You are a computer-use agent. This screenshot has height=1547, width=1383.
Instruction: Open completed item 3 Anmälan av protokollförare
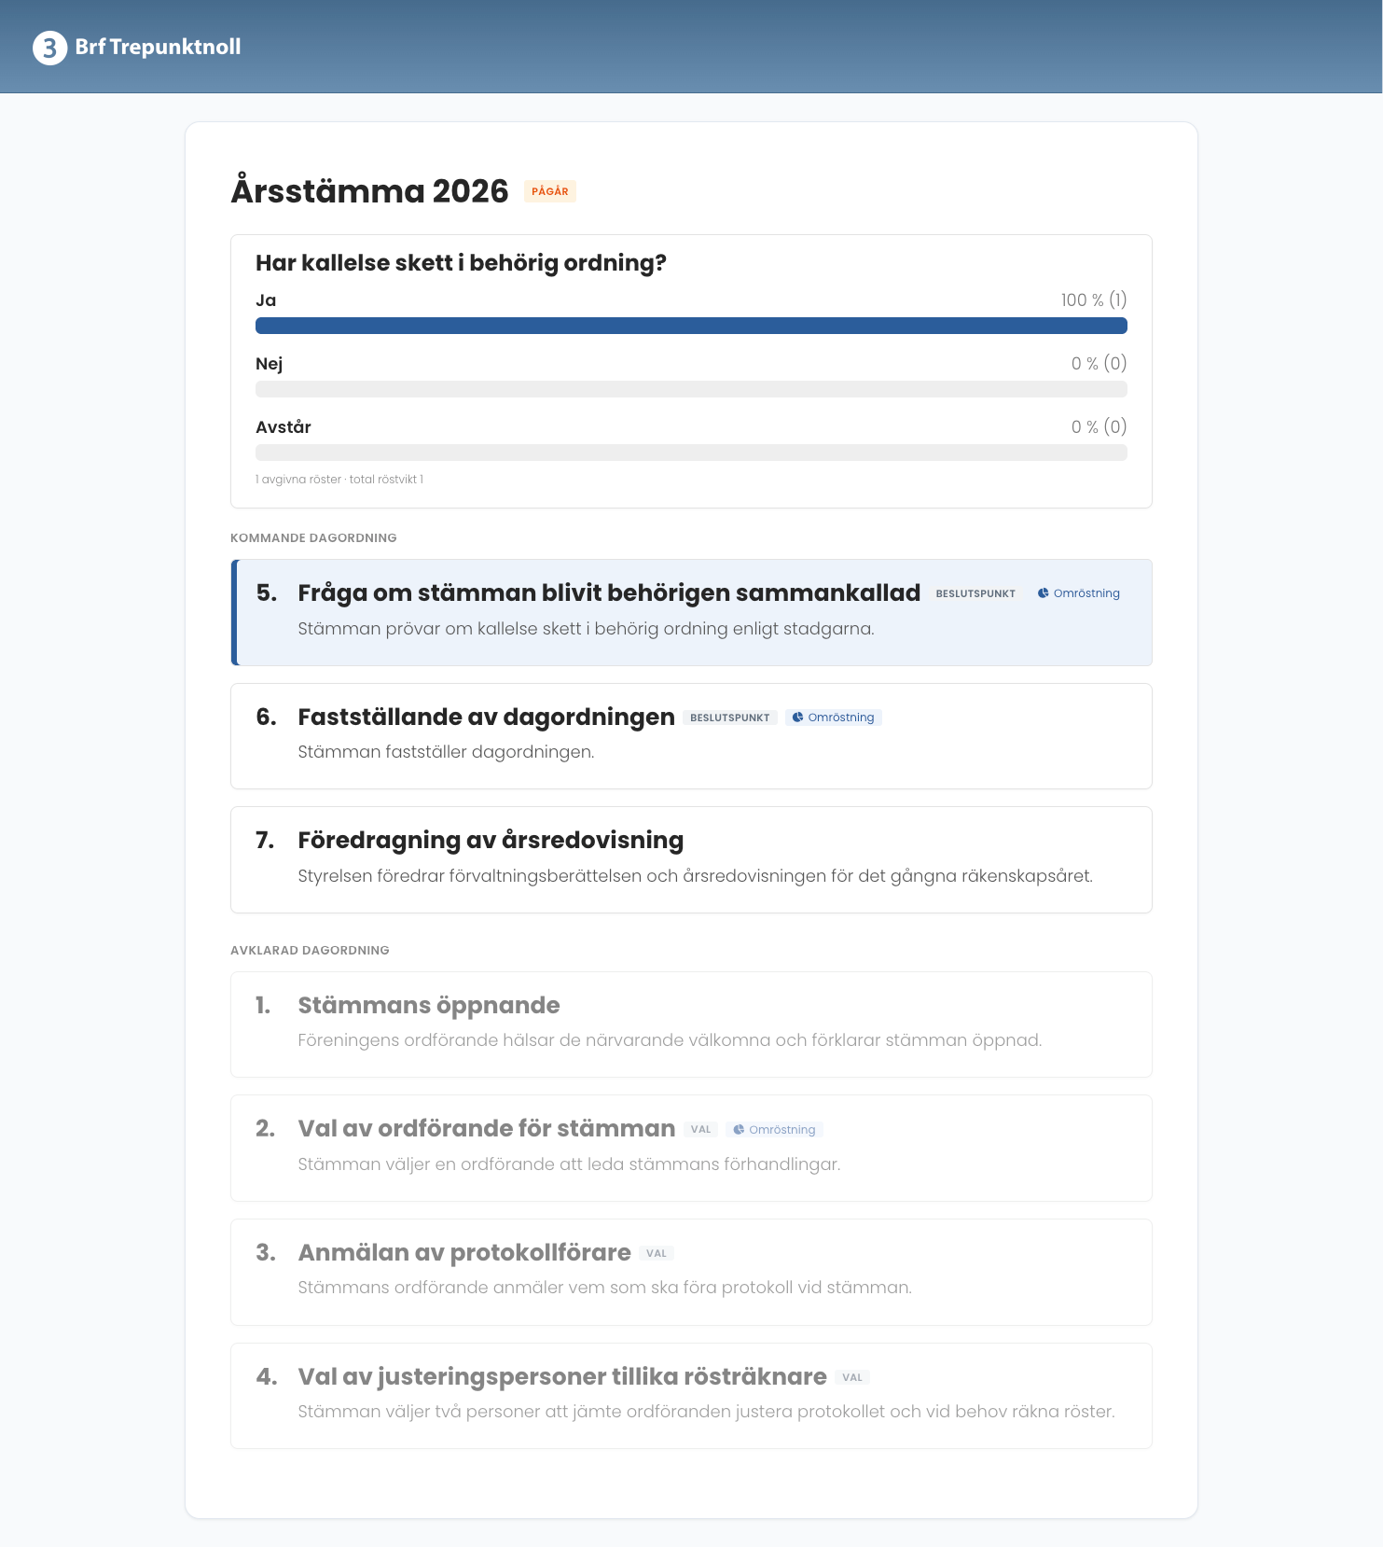[691, 1272]
